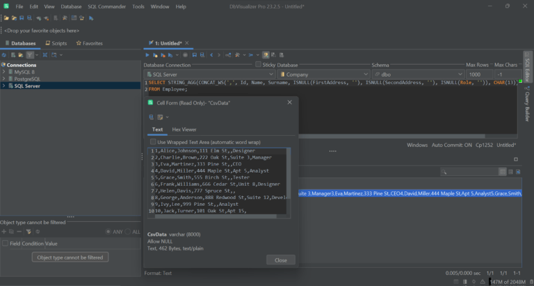Switch to the Hex Viewer tab
Viewport: 534px width, 286px height.
point(184,129)
